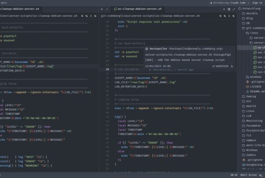Toggle inline assist in left editor toolbar
Screen dimensions: 265x178
[87, 16]
